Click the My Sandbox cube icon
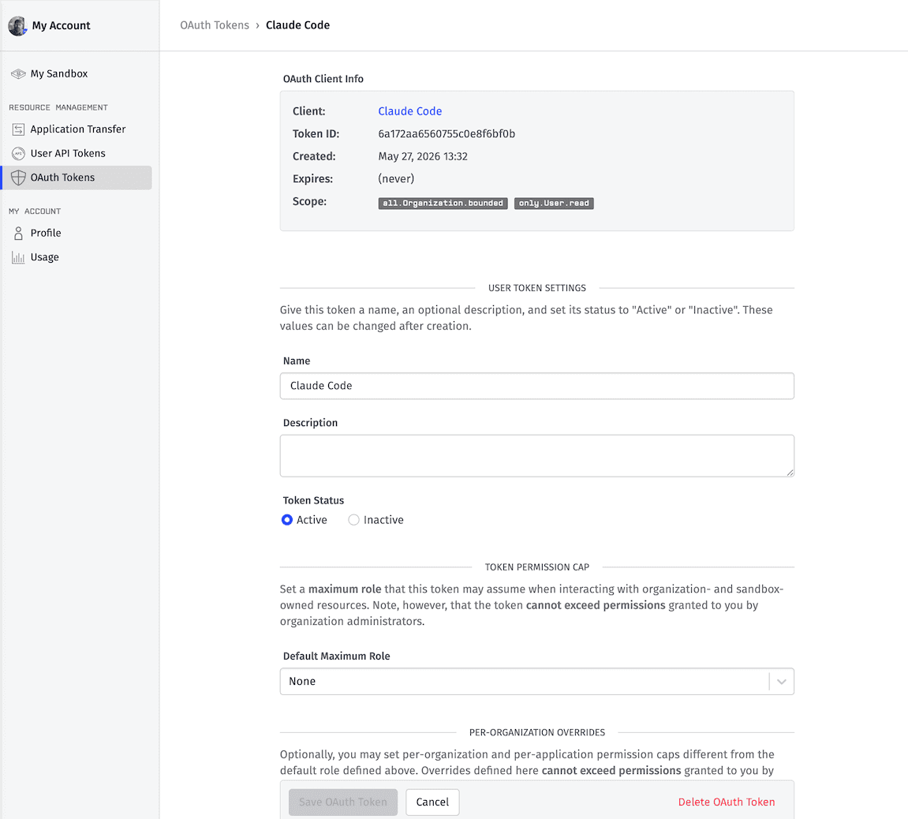The height and width of the screenshot is (819, 908). click(x=18, y=73)
